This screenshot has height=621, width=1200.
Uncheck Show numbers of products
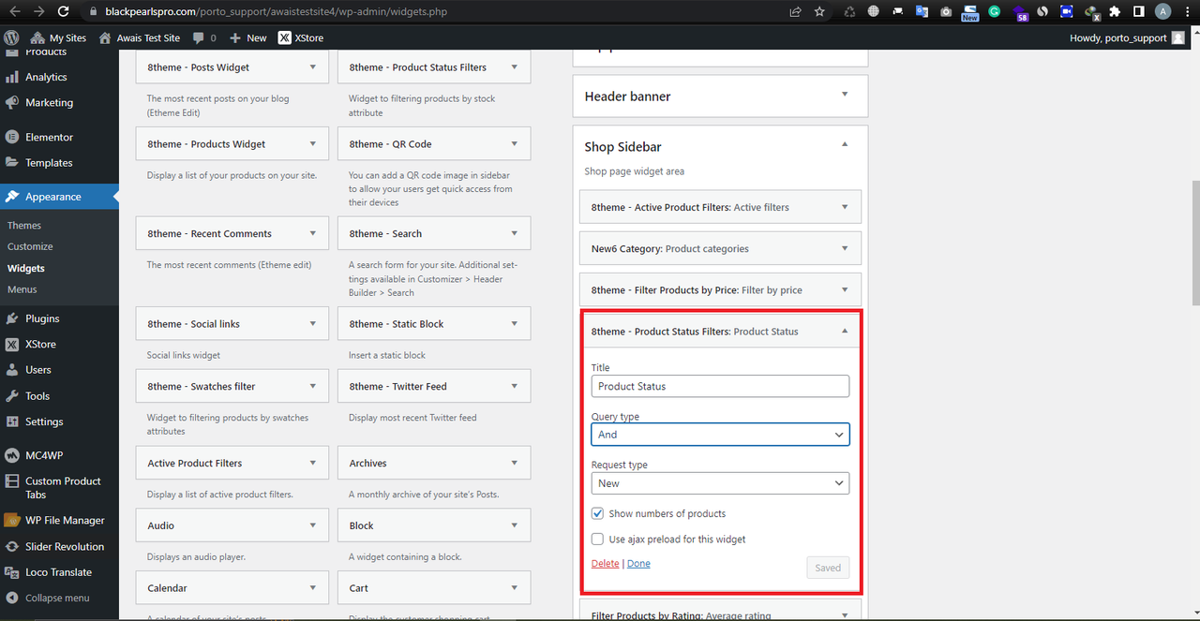coord(597,513)
